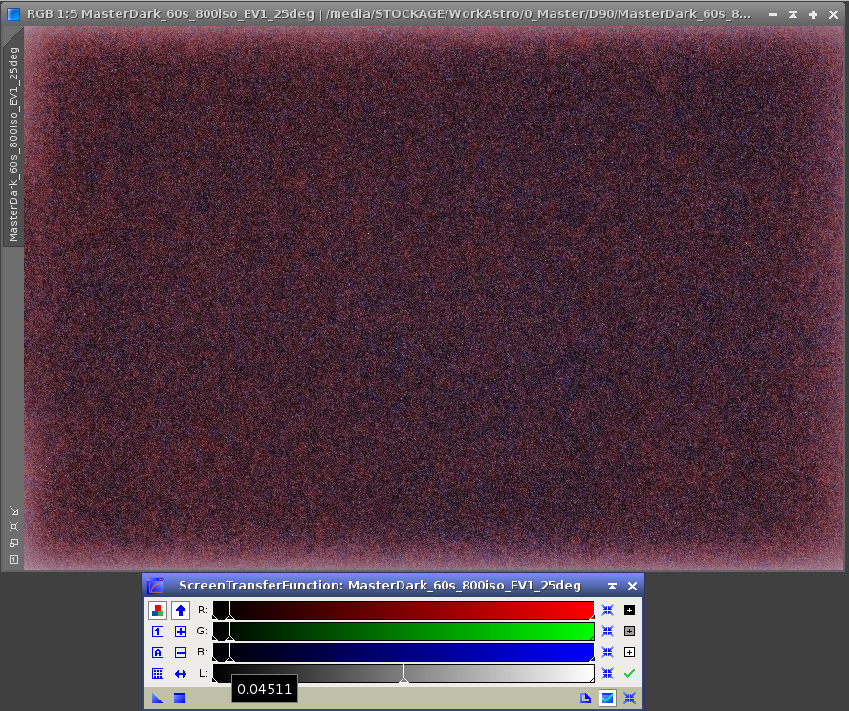Viewport: 849px width, 711px height.
Task: Toggle Track View checkbox in STF
Action: click(607, 699)
